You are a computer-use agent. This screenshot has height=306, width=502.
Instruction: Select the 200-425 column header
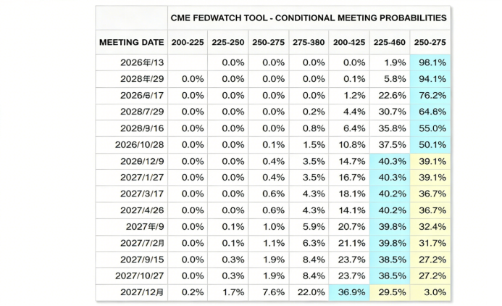tap(349, 43)
